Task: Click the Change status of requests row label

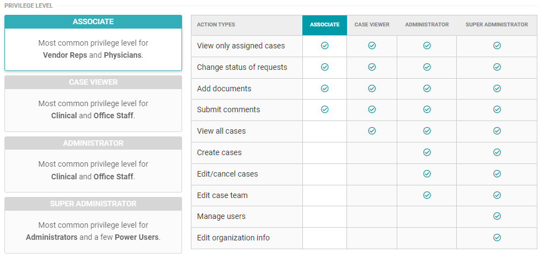Action: pyautogui.click(x=242, y=67)
